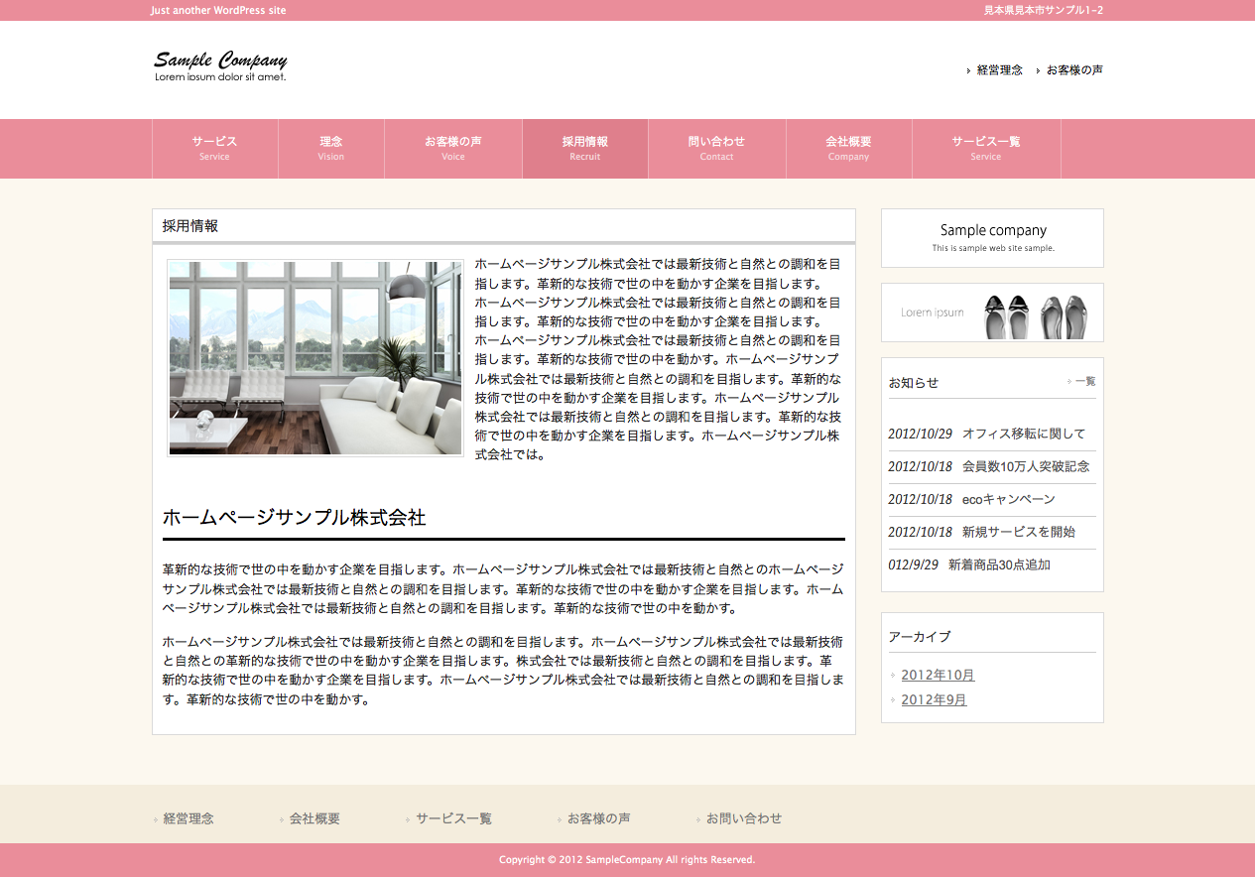This screenshot has height=877, width=1255.
Task: Click the copyright notice text
Action: 627,860
